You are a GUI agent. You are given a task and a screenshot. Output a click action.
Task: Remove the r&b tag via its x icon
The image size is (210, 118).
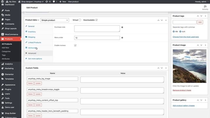[174, 31]
